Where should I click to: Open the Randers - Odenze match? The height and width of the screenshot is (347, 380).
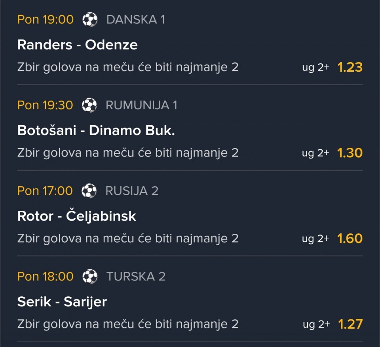click(78, 45)
